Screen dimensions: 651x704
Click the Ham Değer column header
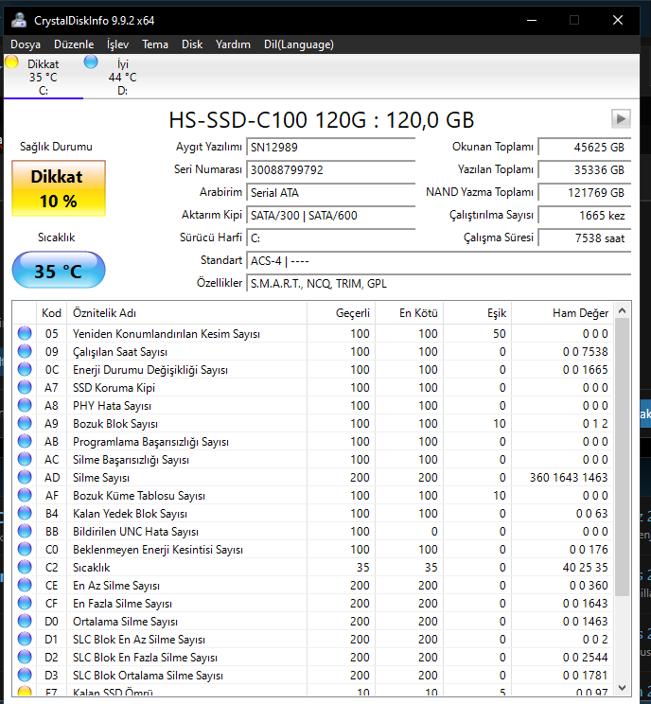click(562, 313)
